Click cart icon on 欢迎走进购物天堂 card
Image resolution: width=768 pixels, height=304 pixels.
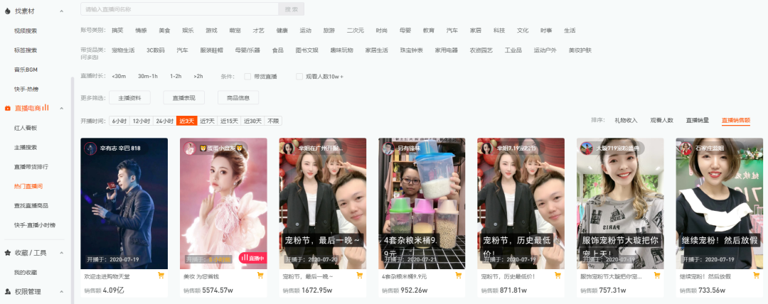click(x=161, y=275)
